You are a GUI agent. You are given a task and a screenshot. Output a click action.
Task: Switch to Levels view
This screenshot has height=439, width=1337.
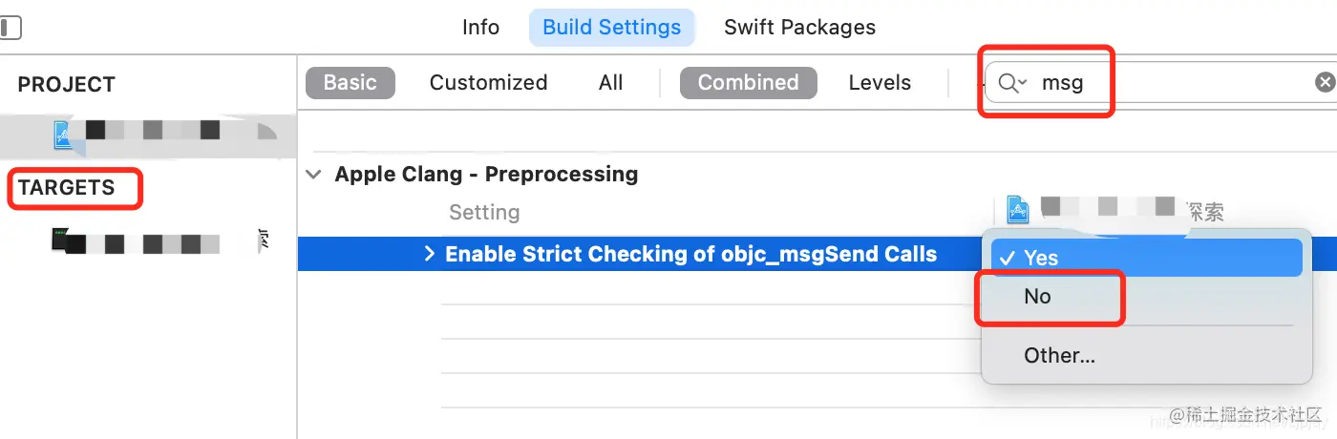[x=880, y=83]
